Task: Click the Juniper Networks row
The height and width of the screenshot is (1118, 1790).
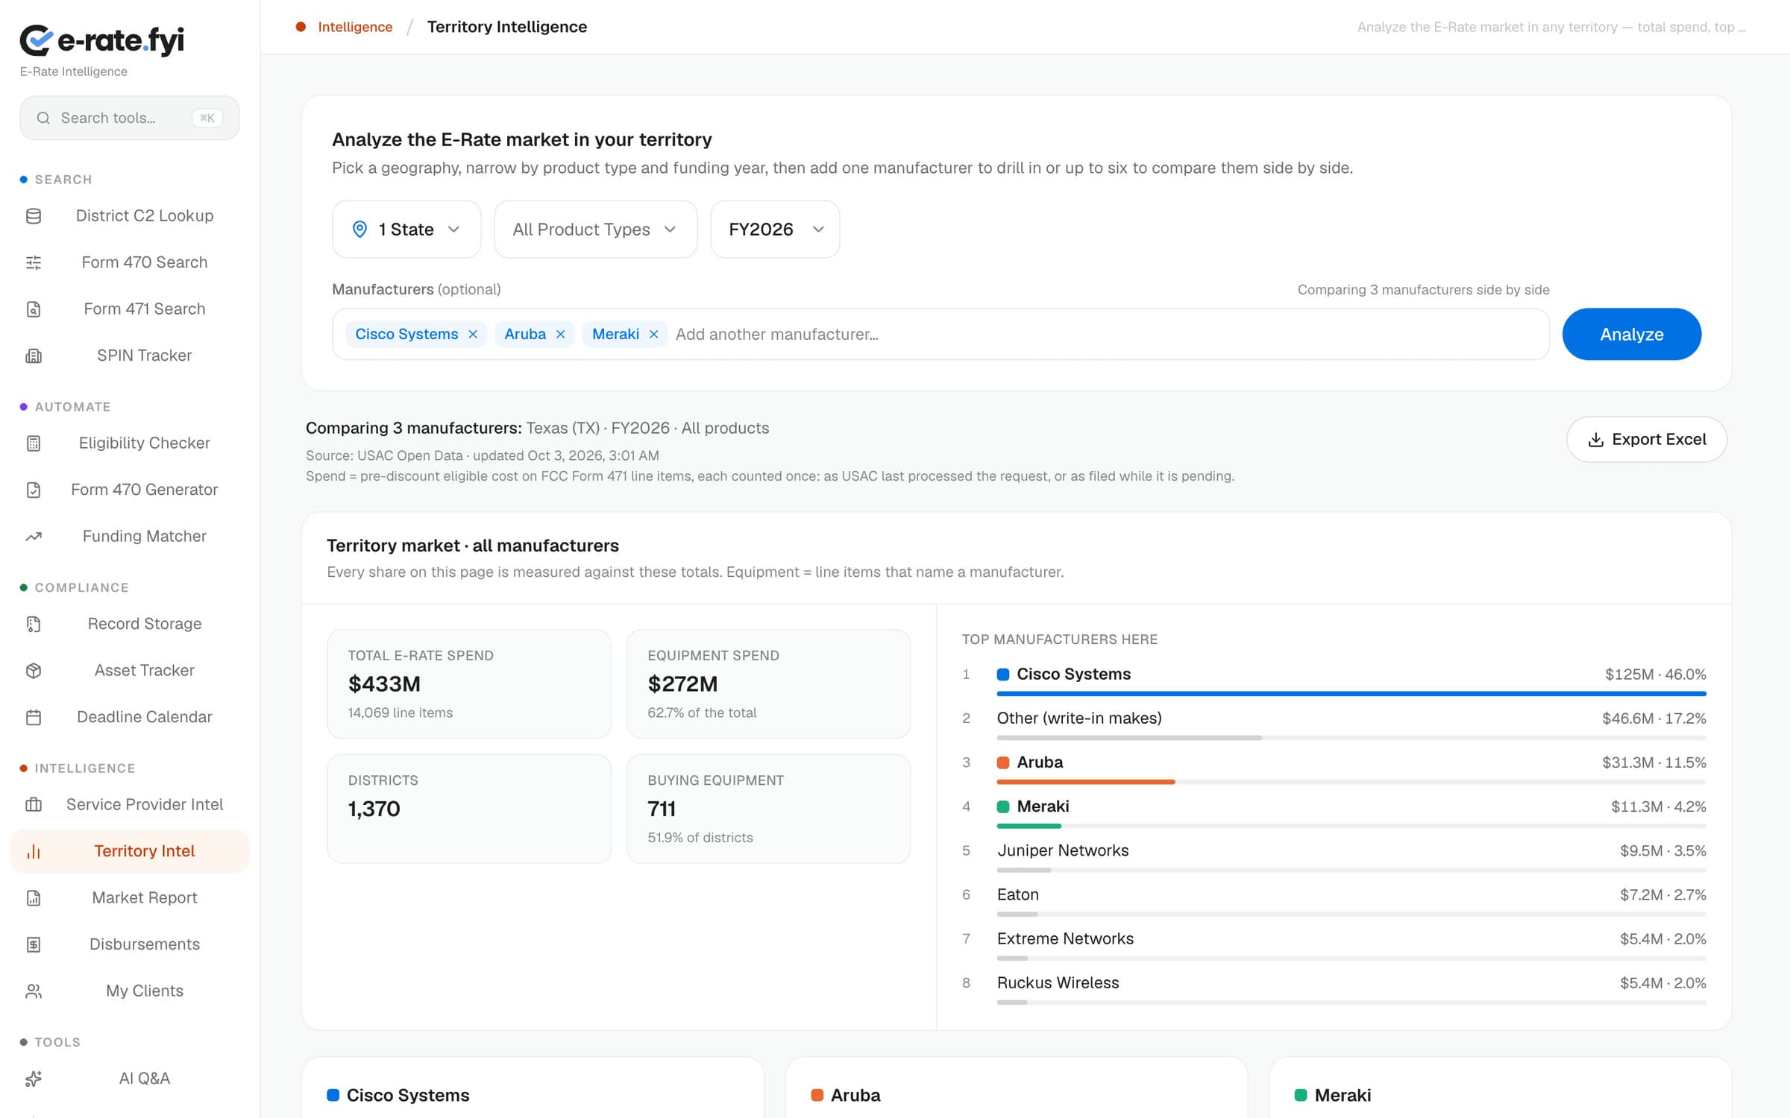Action: (1334, 856)
